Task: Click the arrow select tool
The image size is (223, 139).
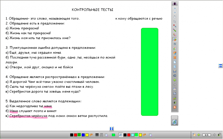Action: (175, 21)
